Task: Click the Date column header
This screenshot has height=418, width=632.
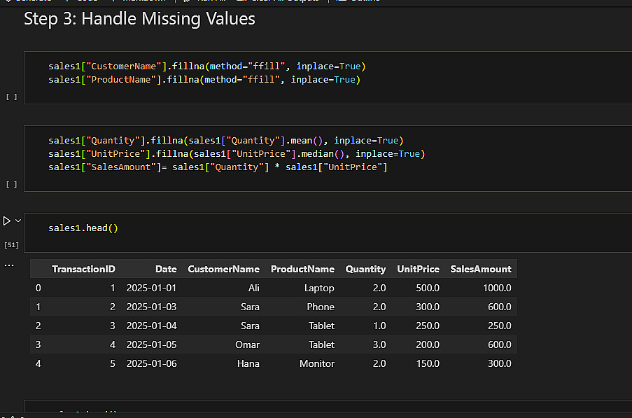Action: [166, 269]
